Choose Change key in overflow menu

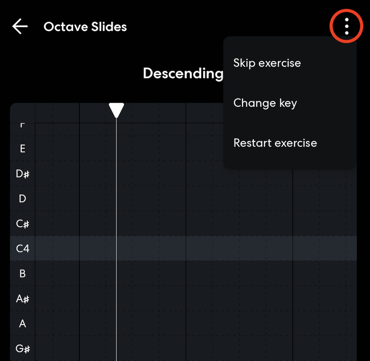pyautogui.click(x=265, y=103)
